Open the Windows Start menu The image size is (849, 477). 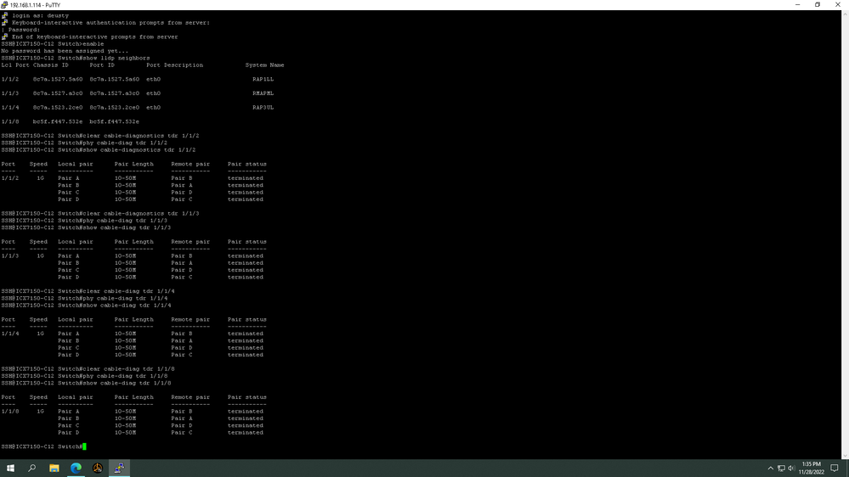click(x=10, y=468)
